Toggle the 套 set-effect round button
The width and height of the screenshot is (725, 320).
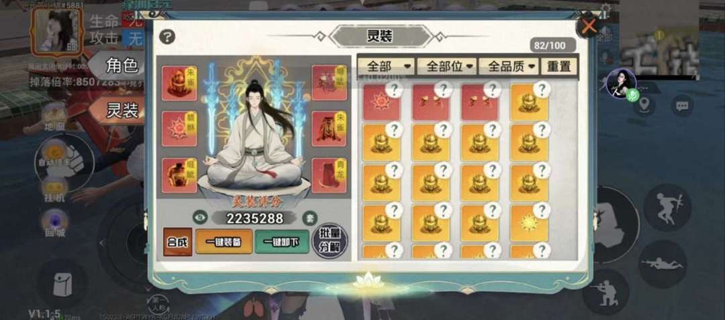click(309, 218)
